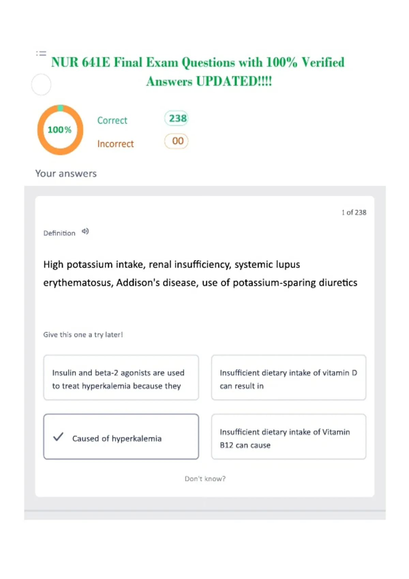Choose 'Insulin and beta-2 agonists' answer option

tap(121, 377)
